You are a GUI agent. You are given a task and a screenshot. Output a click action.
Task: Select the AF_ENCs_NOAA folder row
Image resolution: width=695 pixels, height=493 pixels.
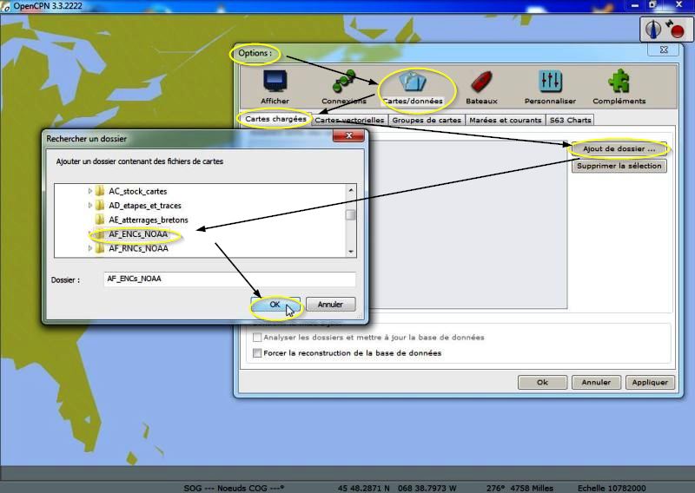click(138, 234)
